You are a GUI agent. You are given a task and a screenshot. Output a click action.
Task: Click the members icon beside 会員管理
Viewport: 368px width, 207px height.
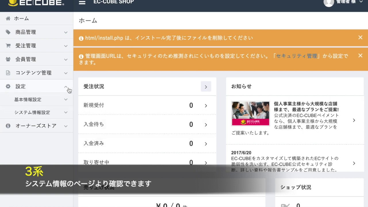point(8,59)
